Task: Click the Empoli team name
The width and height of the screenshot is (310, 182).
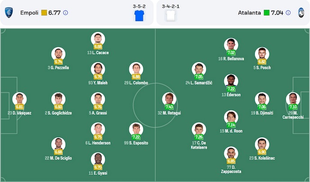Action: [29, 13]
